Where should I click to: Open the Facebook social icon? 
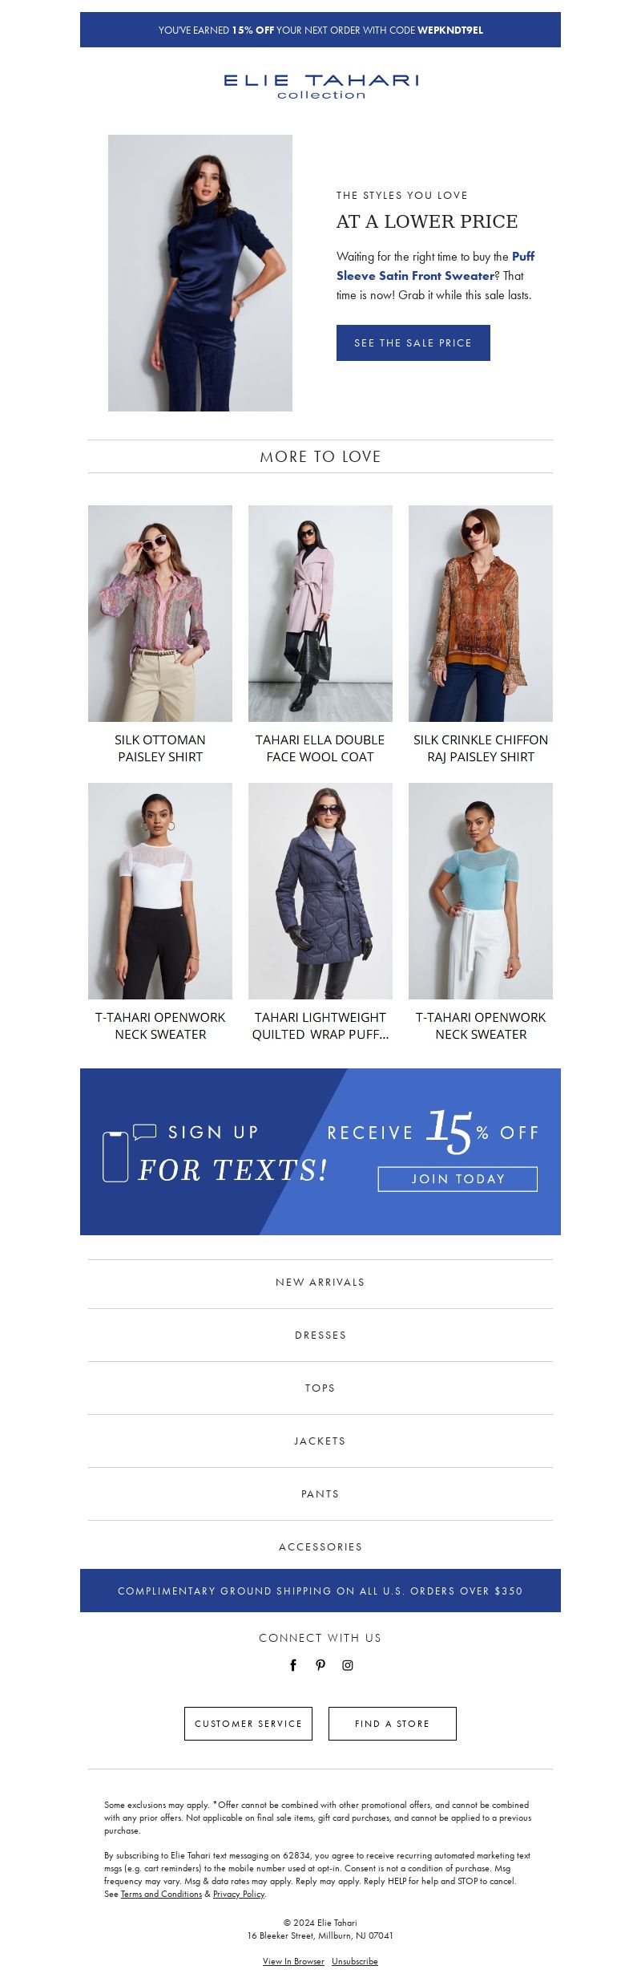(293, 1665)
